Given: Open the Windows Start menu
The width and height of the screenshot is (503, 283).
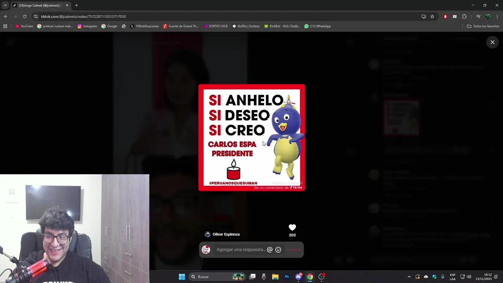Looking at the screenshot, I should (182, 277).
